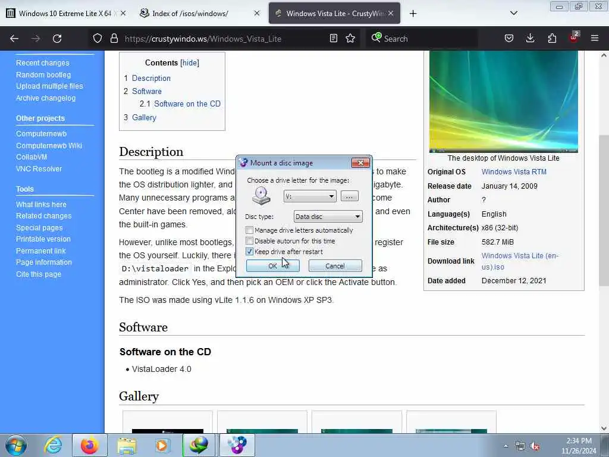Open the Disc type Data disc dropdown
This screenshot has width=609, height=457.
point(328,217)
